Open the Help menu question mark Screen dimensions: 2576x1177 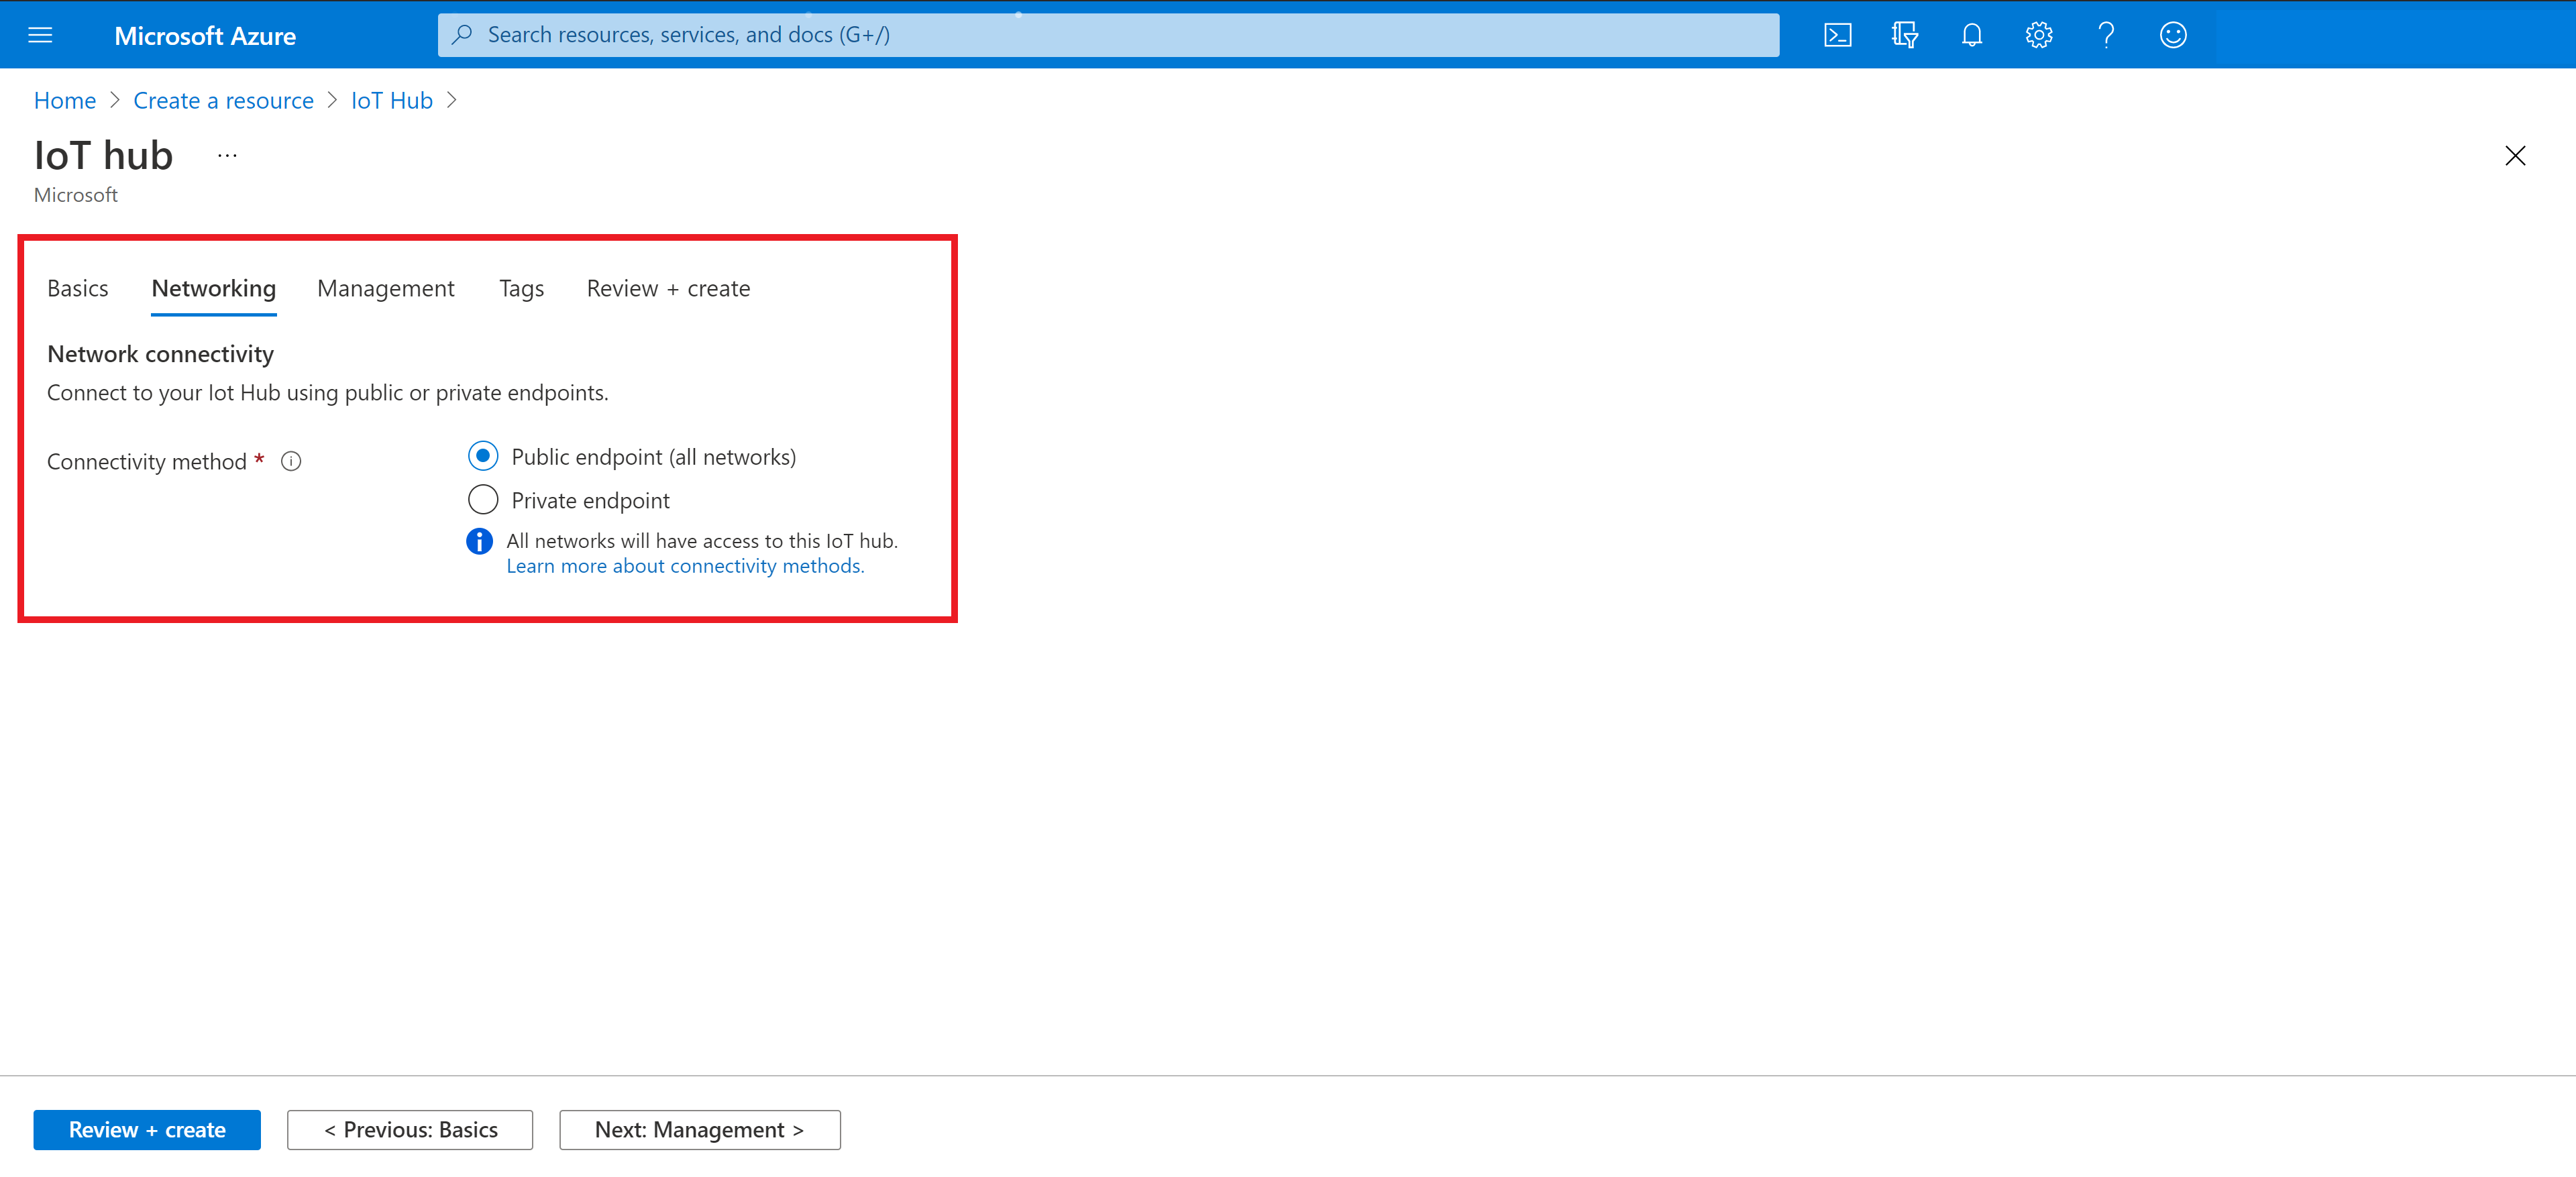2106,34
